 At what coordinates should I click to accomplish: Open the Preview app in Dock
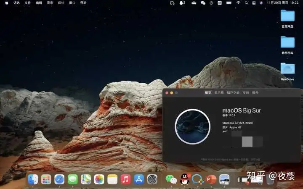(224, 179)
